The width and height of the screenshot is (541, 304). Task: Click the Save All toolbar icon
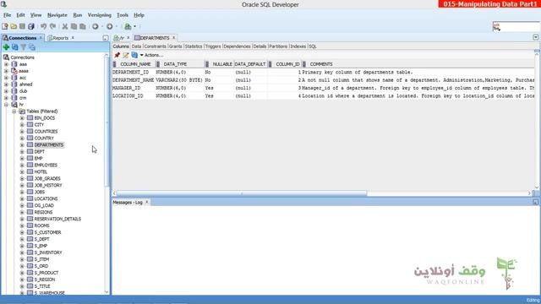31,26
